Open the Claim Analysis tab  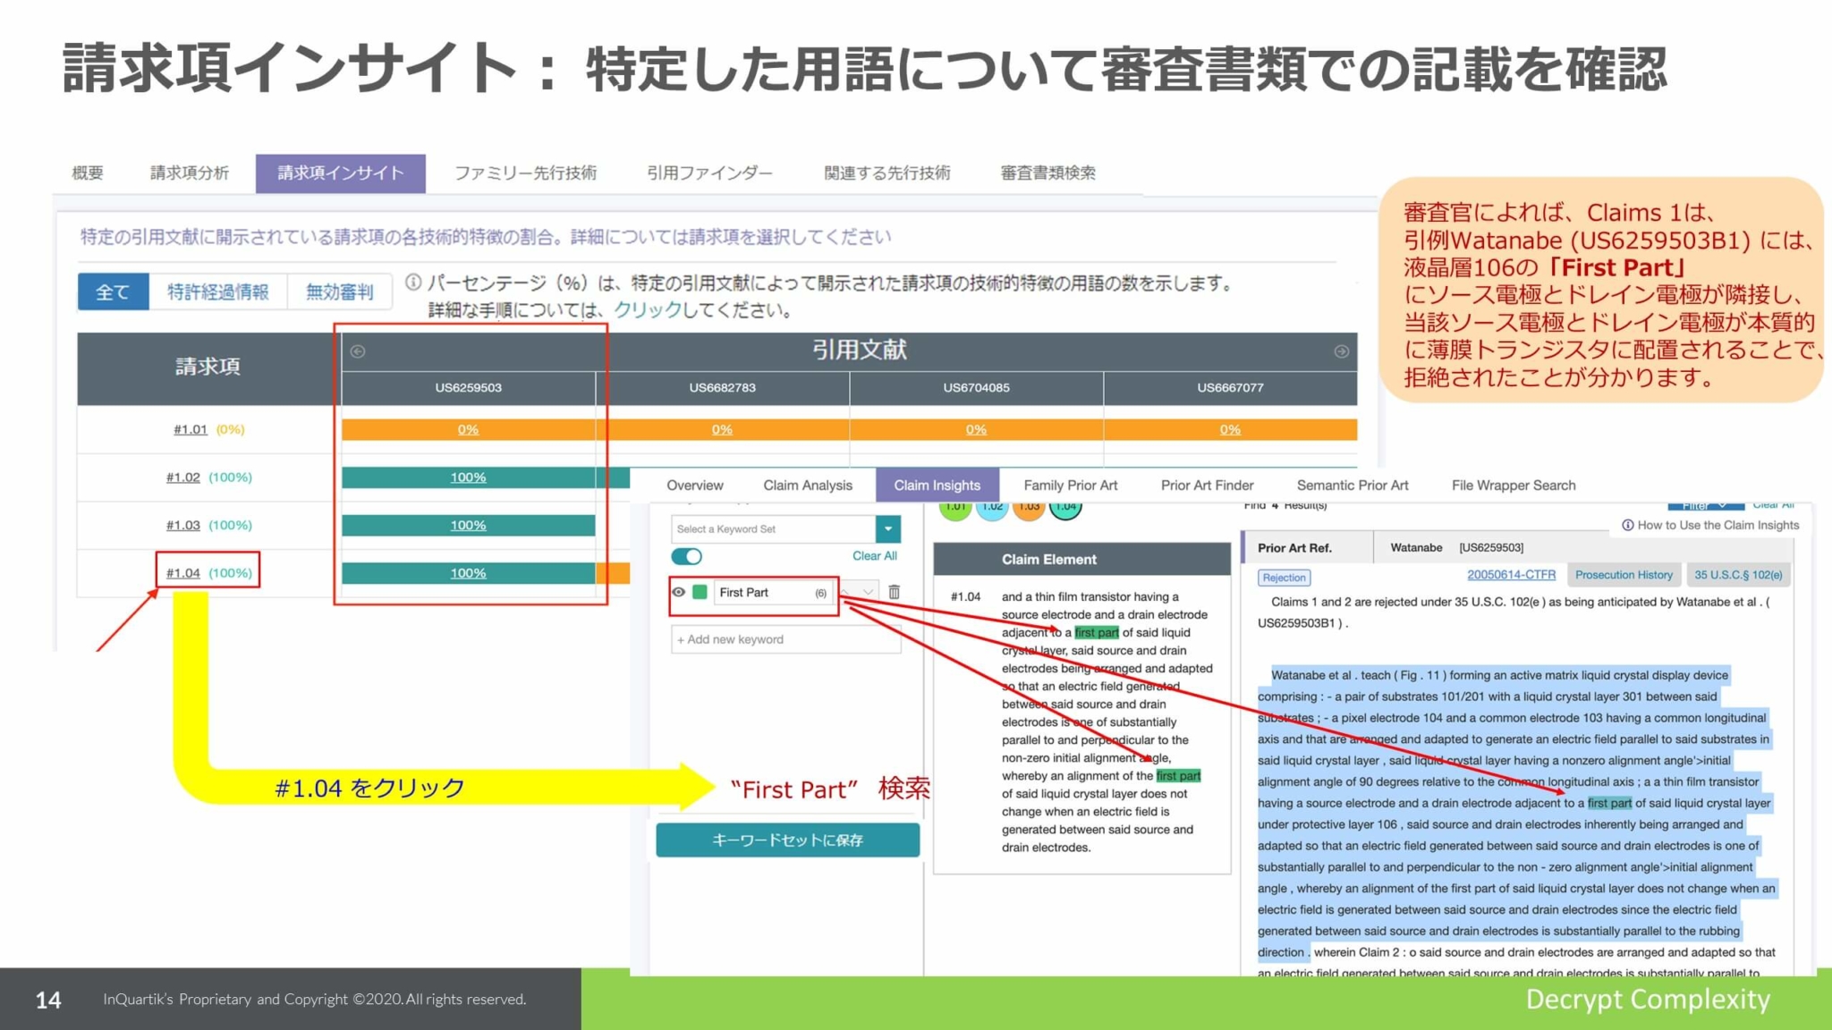[808, 485]
